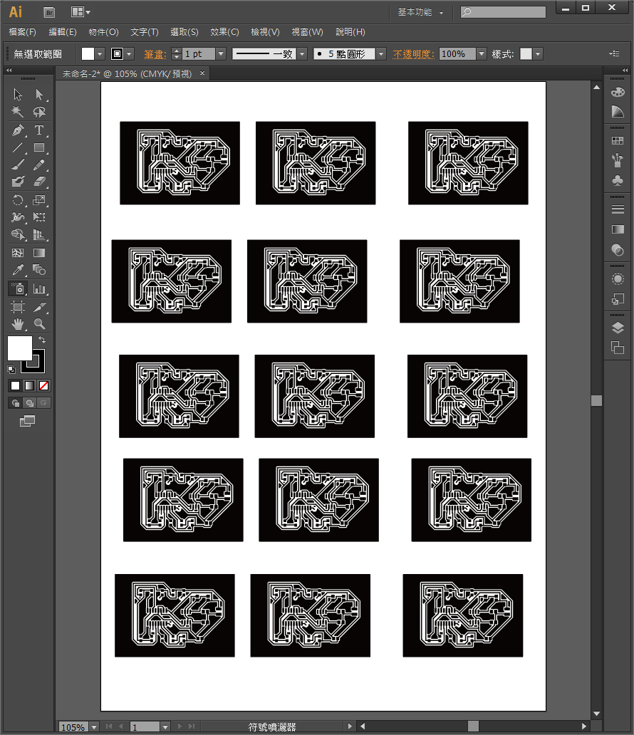Choose the Eyedropper tool

[18, 270]
